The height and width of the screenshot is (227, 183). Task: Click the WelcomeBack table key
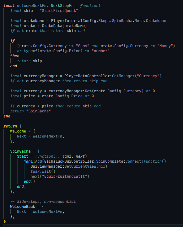(23, 207)
